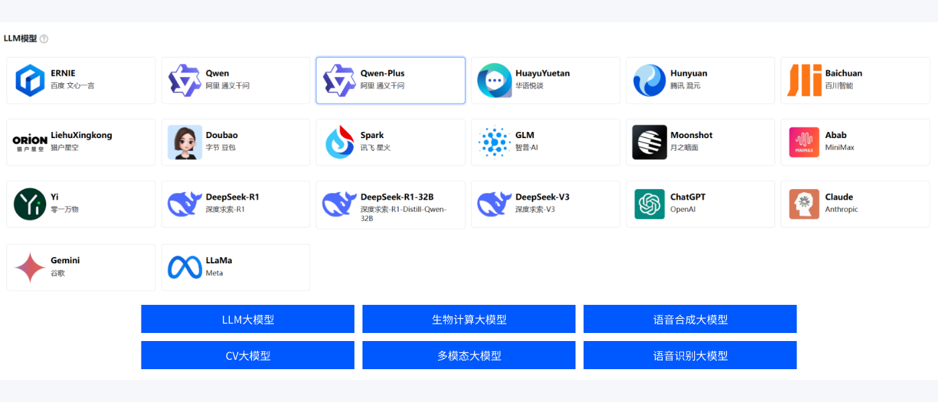
Task: Select the Qwen model icon
Action: (x=185, y=80)
